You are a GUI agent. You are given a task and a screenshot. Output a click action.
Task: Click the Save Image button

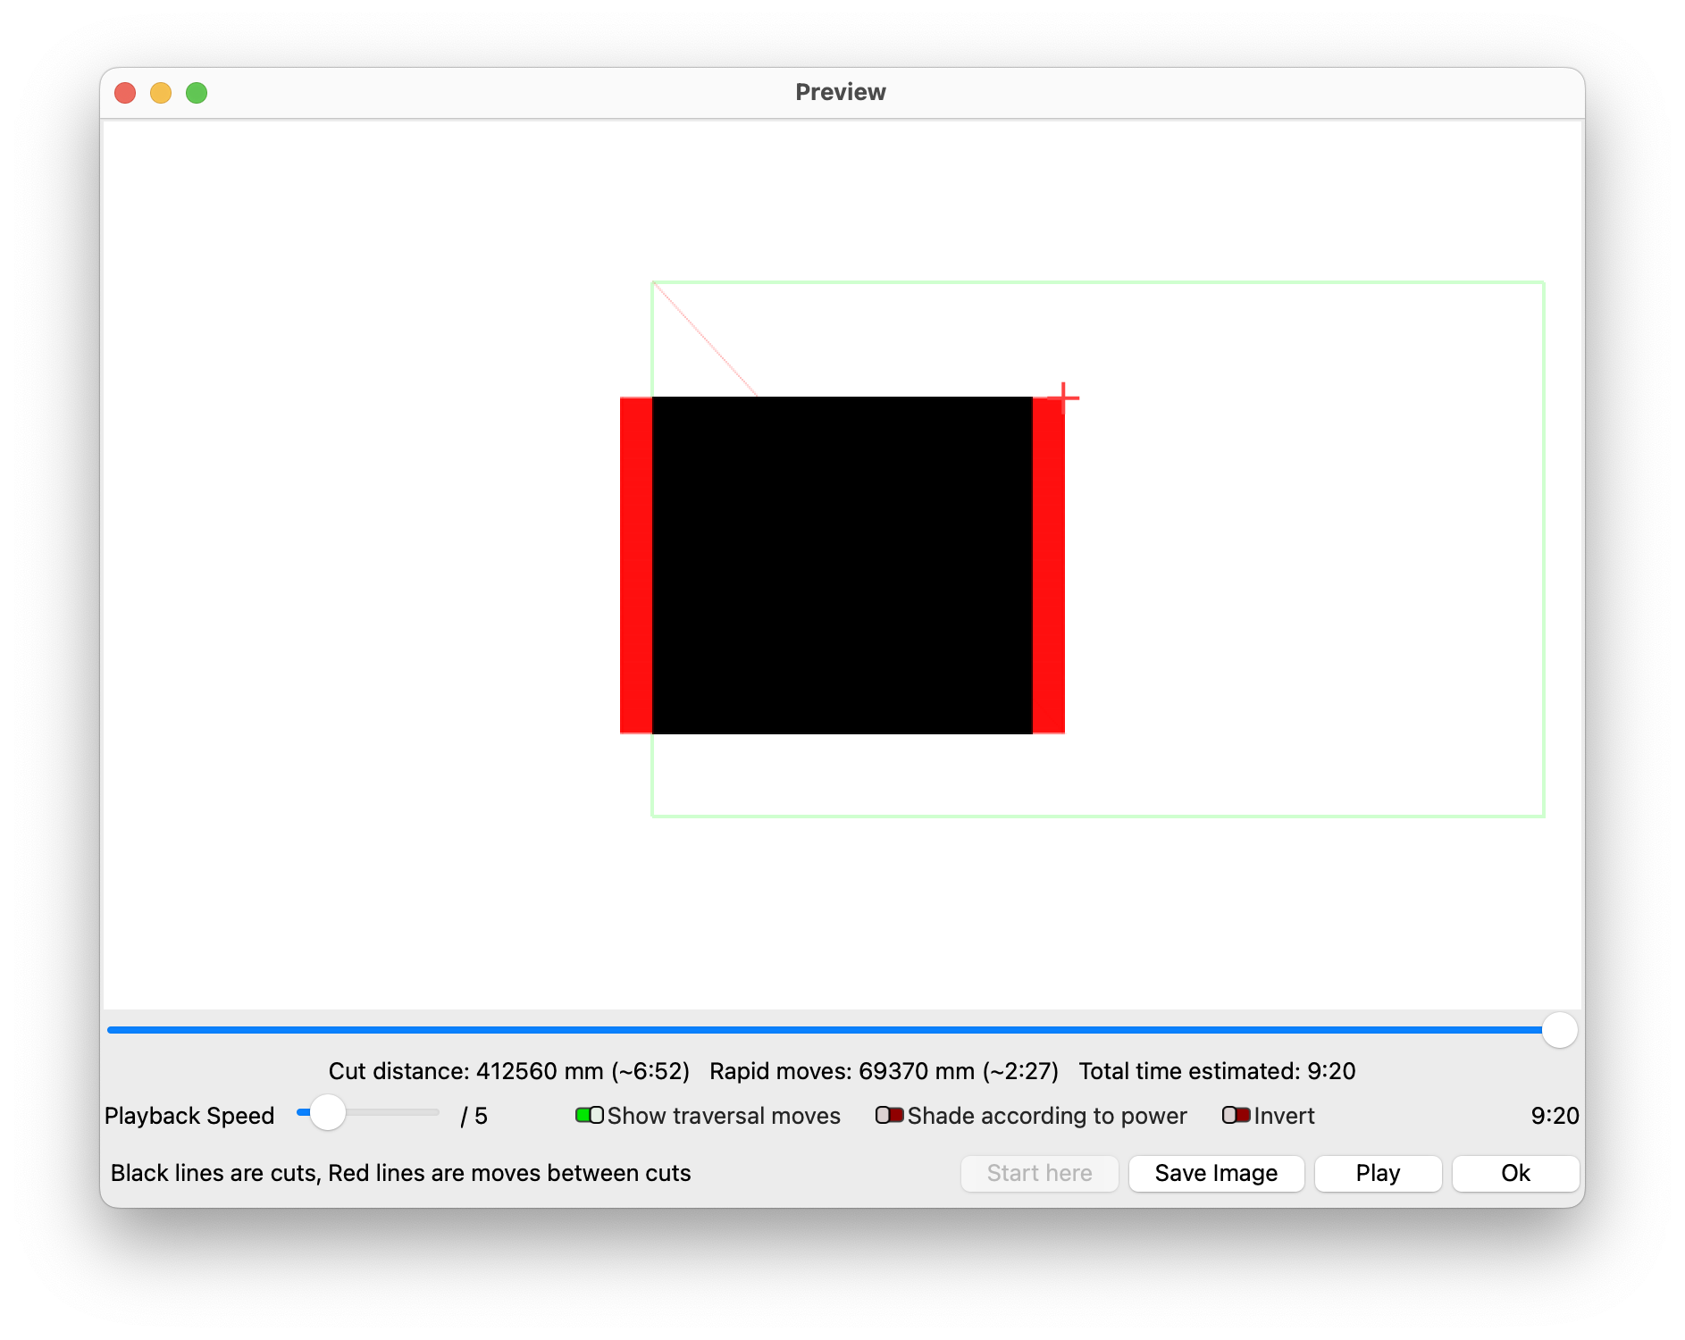(1215, 1173)
